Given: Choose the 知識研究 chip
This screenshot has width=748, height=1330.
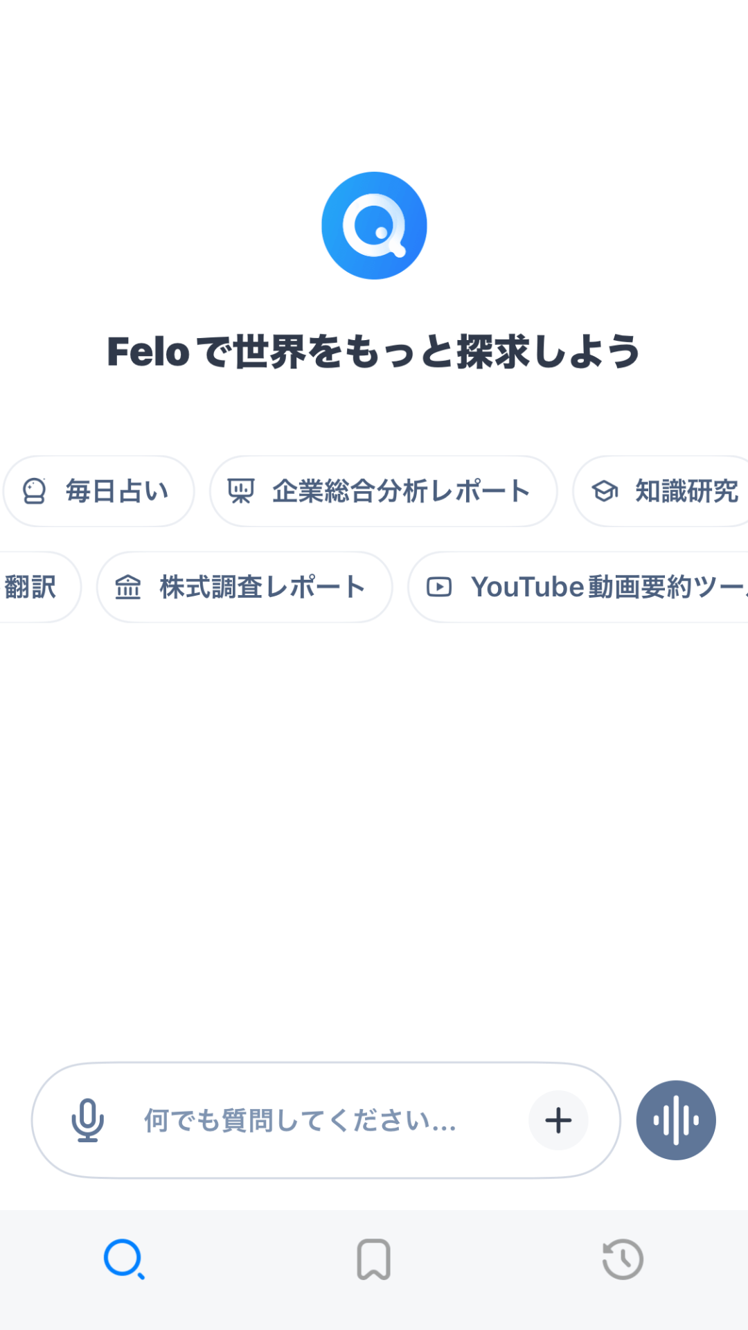Looking at the screenshot, I should 661,491.
